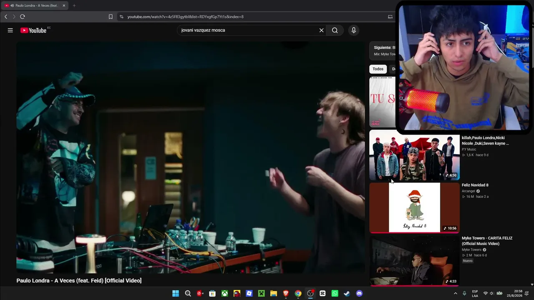Open the TU & thumbnail video
Image resolution: width=534 pixels, height=300 pixels.
(382, 102)
